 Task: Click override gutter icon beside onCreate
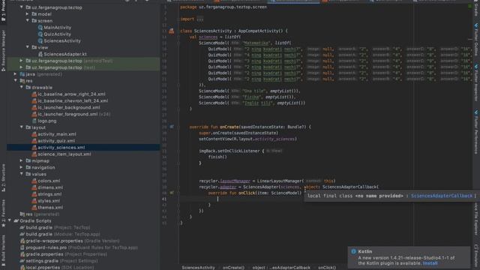pyautogui.click(x=172, y=127)
